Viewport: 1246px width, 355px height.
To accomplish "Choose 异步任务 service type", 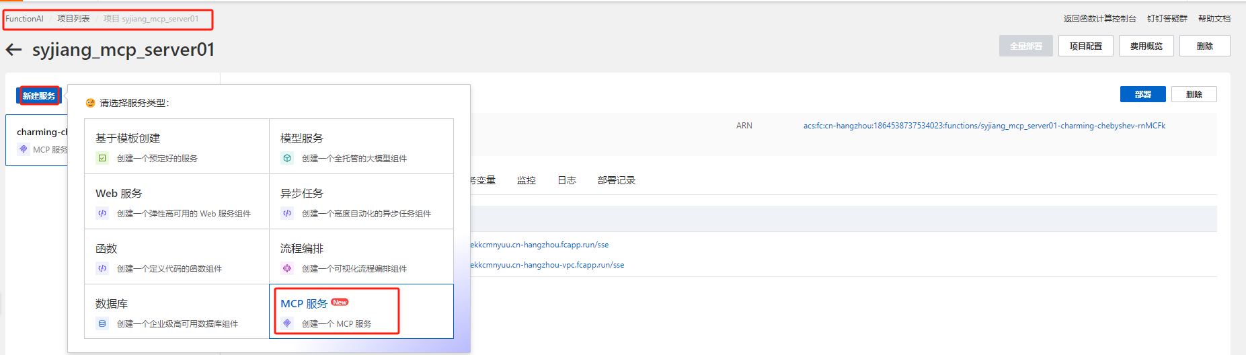I will tap(361, 202).
